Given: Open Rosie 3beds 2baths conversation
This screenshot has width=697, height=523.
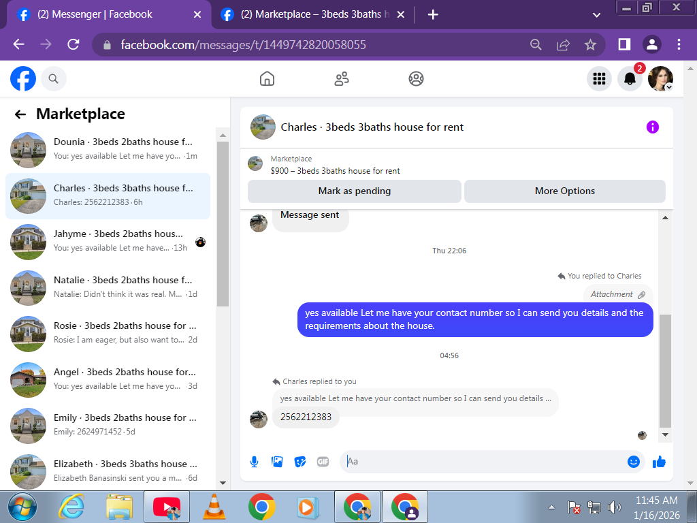Looking at the screenshot, I should (108, 333).
